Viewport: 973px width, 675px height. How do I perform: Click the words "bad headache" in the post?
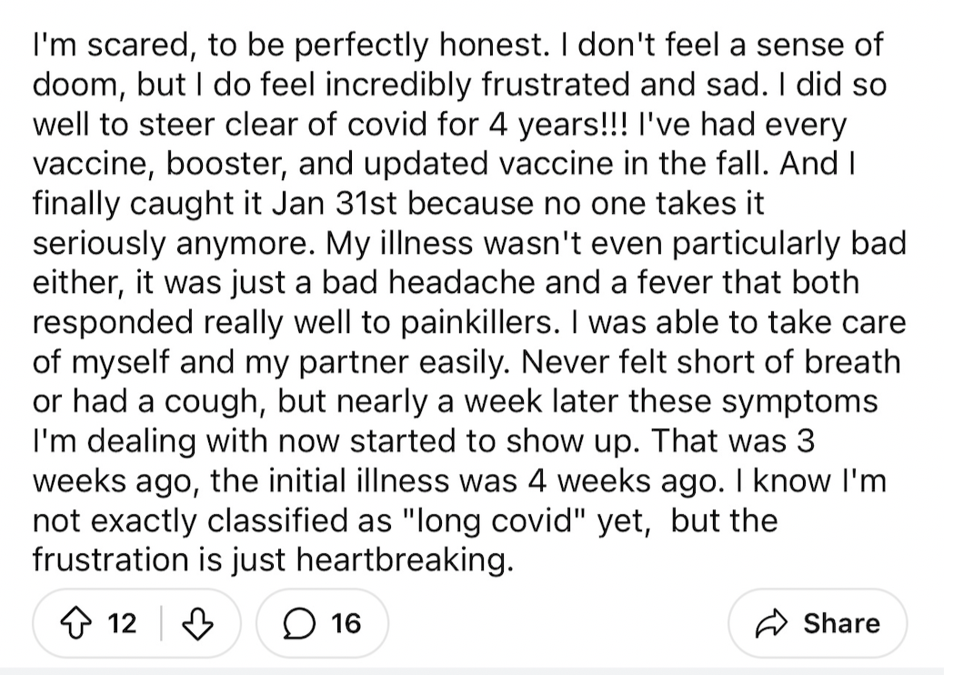[x=428, y=283]
